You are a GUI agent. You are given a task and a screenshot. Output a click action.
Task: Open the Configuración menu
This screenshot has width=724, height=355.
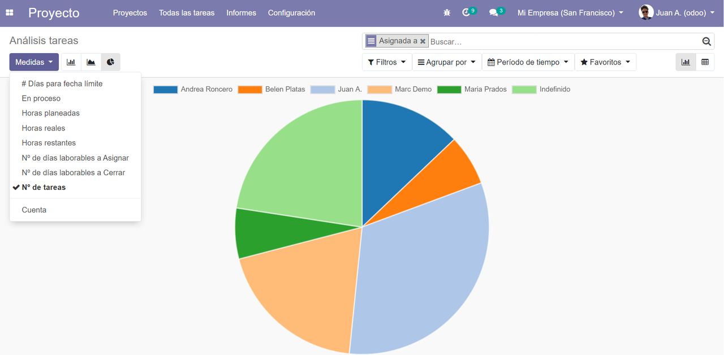pos(291,12)
